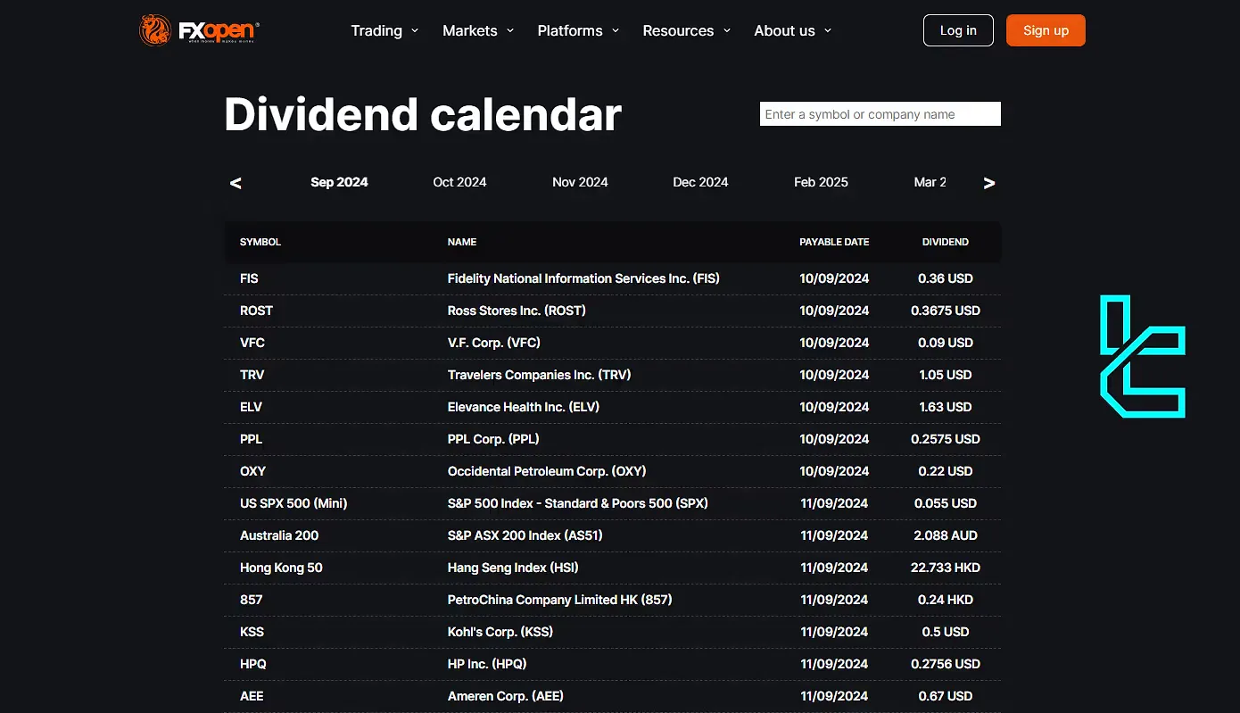
Task: Select the Sep 2024 month tab
Action: pyautogui.click(x=339, y=182)
